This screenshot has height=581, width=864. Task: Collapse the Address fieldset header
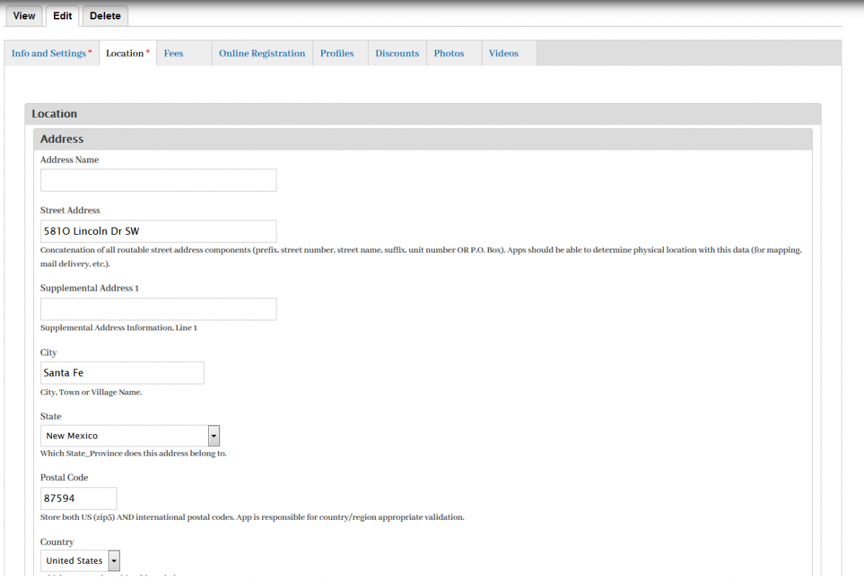point(62,139)
